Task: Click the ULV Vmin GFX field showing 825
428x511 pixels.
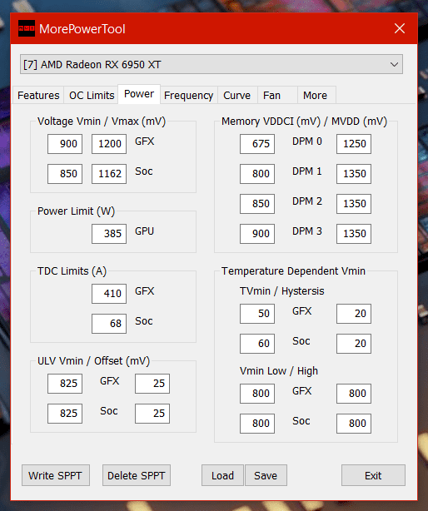Action: 65,384
